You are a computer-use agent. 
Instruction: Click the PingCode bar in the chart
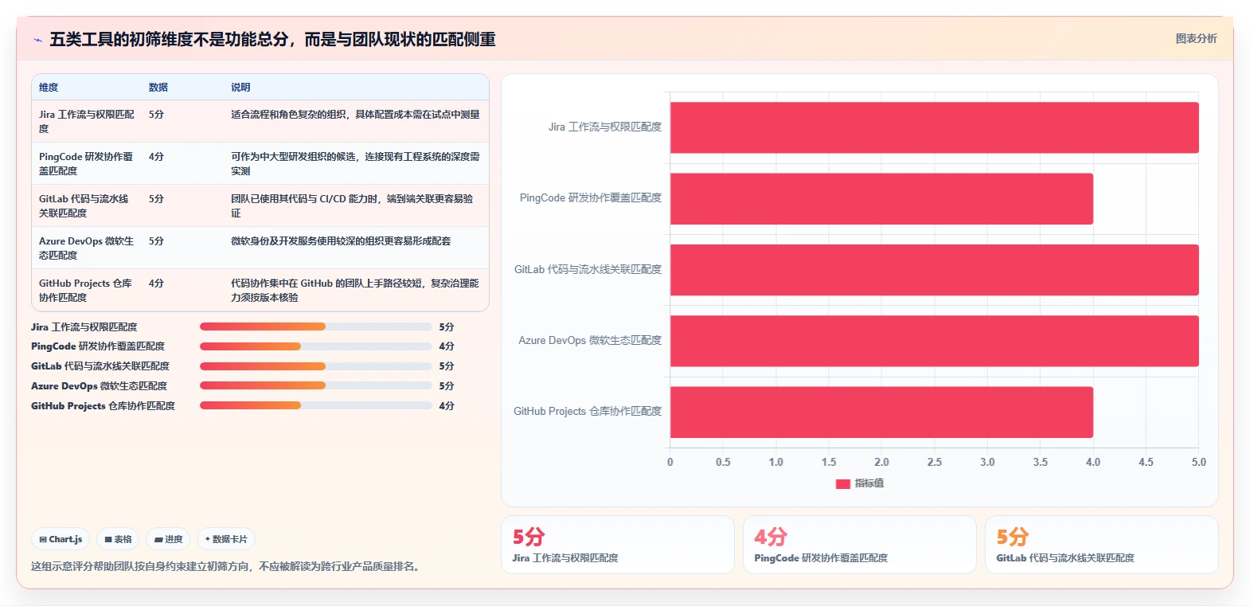pyautogui.click(x=881, y=198)
